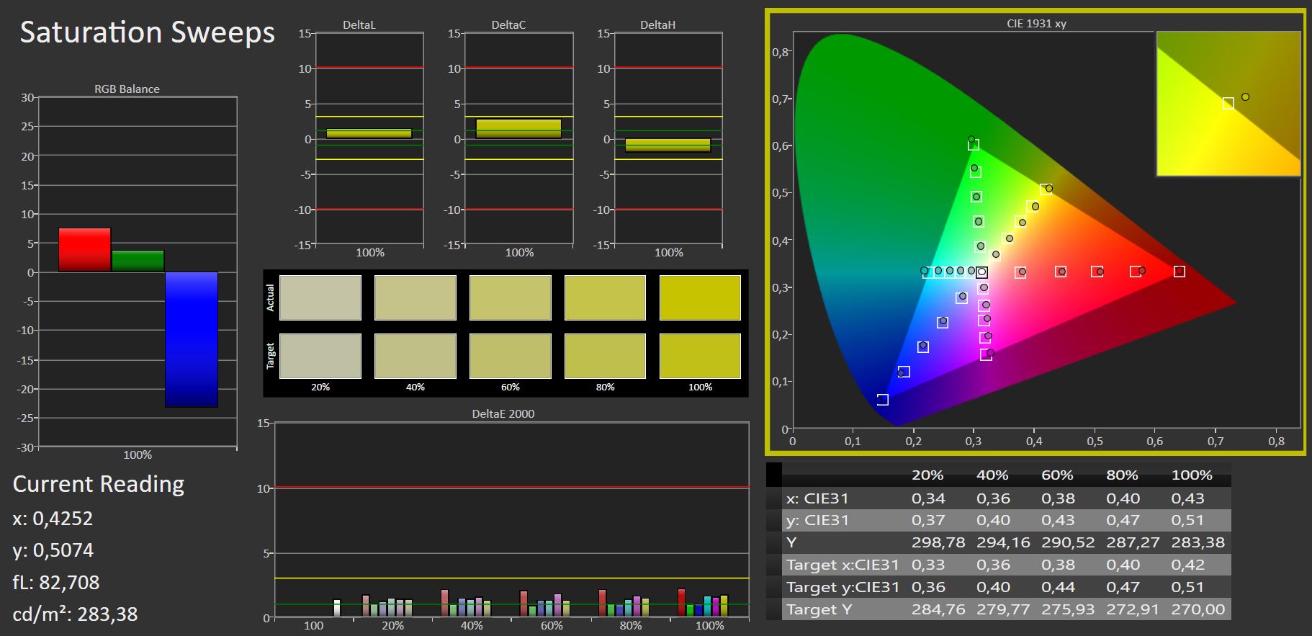Click the green bar in RGB Balance
1312x636 pixels.
tap(138, 261)
